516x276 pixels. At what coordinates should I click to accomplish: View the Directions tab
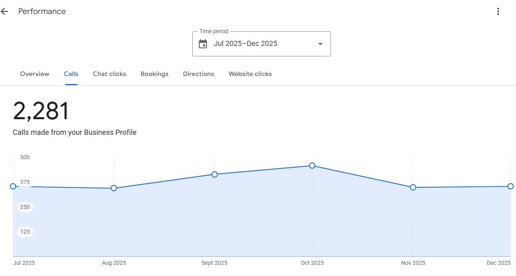tap(198, 74)
